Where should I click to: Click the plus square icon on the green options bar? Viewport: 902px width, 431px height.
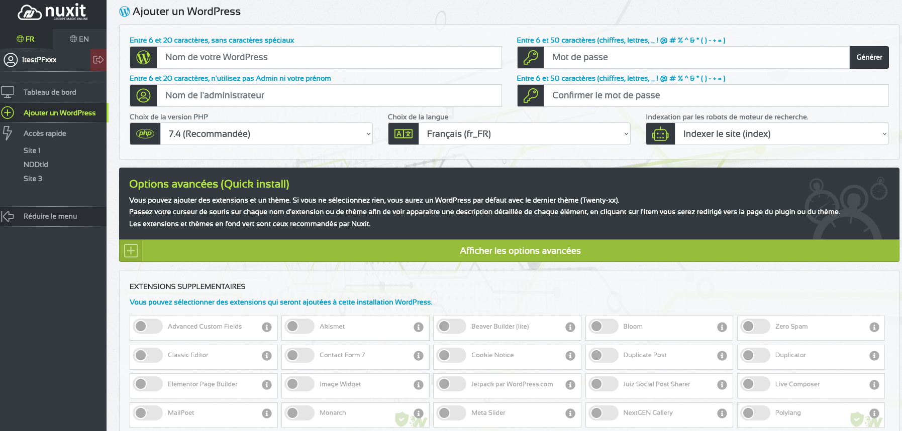pyautogui.click(x=131, y=251)
